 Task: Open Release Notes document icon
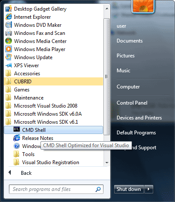click(17, 138)
